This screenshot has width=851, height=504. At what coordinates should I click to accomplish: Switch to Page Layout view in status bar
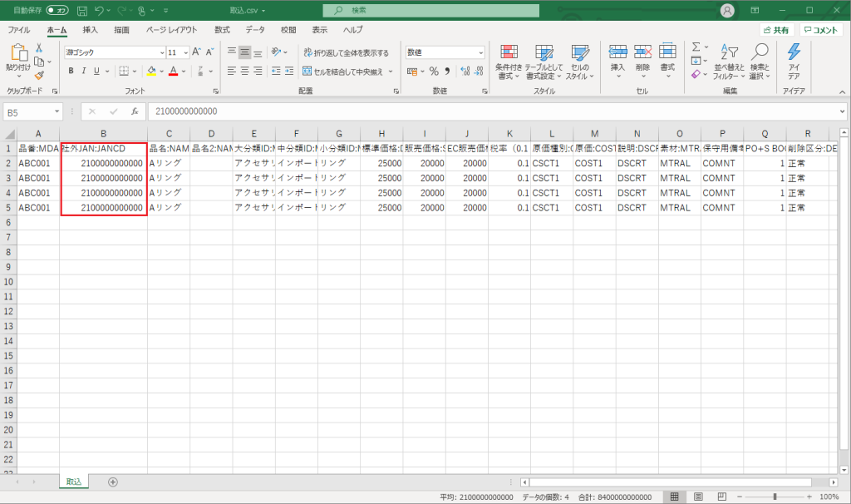[696, 497]
